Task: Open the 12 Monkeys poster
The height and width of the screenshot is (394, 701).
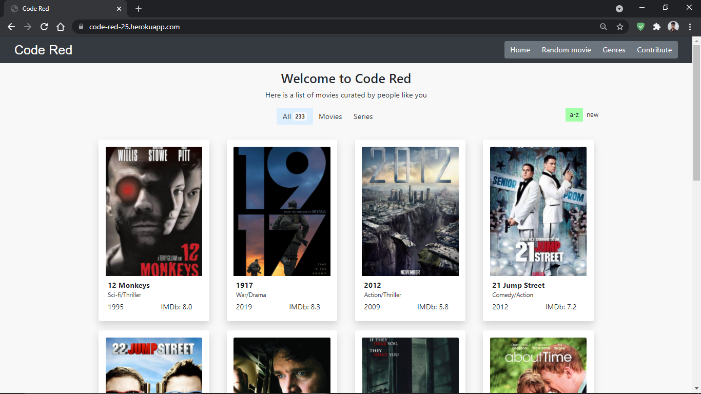Action: [154, 211]
